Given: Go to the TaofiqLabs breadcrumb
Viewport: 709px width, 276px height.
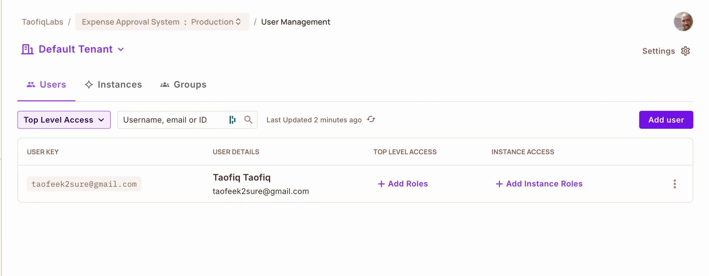Looking at the screenshot, I should (42, 22).
